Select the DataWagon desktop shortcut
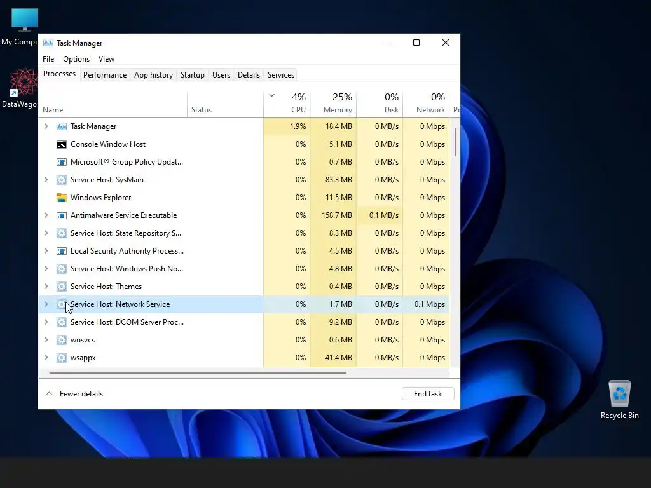The width and height of the screenshot is (651, 488). 19,89
